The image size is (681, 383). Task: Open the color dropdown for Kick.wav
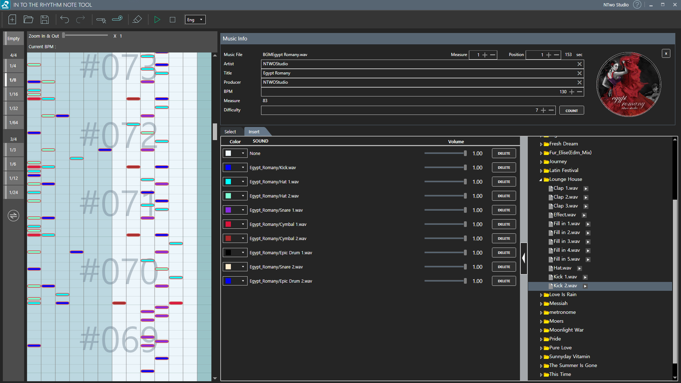[243, 168]
